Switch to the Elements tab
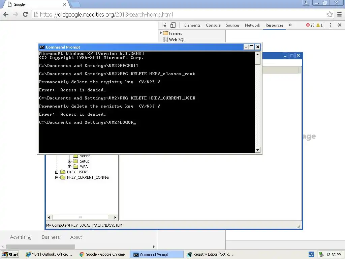Image resolution: width=345 pixels, height=259 pixels. pos(192,25)
